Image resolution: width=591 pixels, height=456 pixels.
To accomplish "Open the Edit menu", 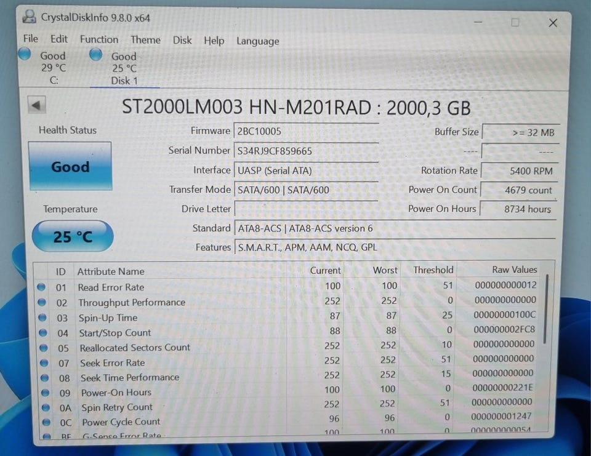I will point(59,39).
